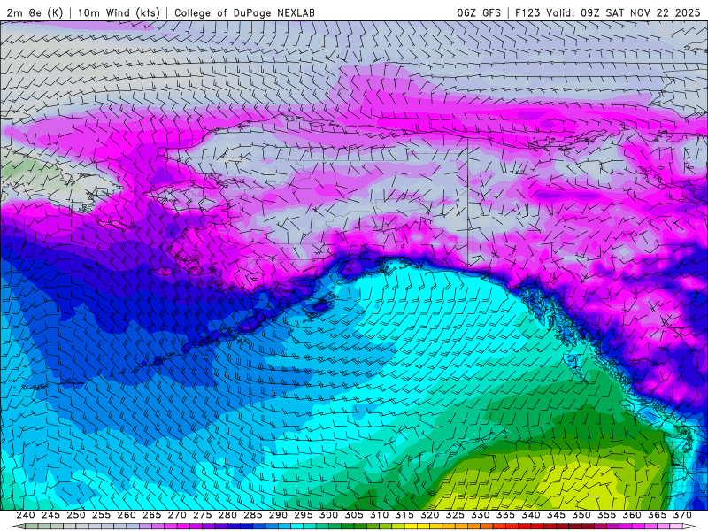
Task: Select the 335 color scale label
Action: coord(505,515)
